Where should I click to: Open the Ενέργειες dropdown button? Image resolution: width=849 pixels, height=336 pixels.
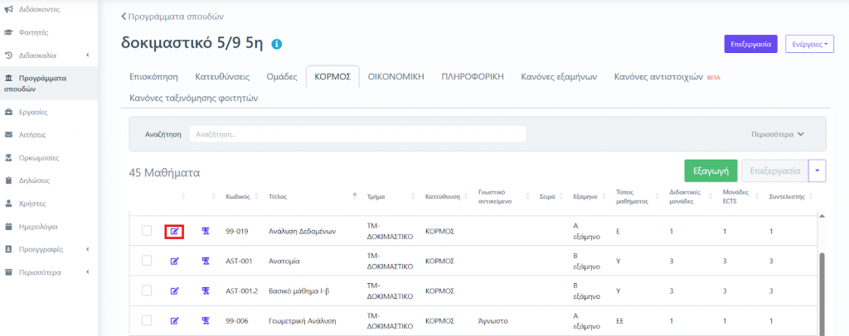tap(809, 44)
